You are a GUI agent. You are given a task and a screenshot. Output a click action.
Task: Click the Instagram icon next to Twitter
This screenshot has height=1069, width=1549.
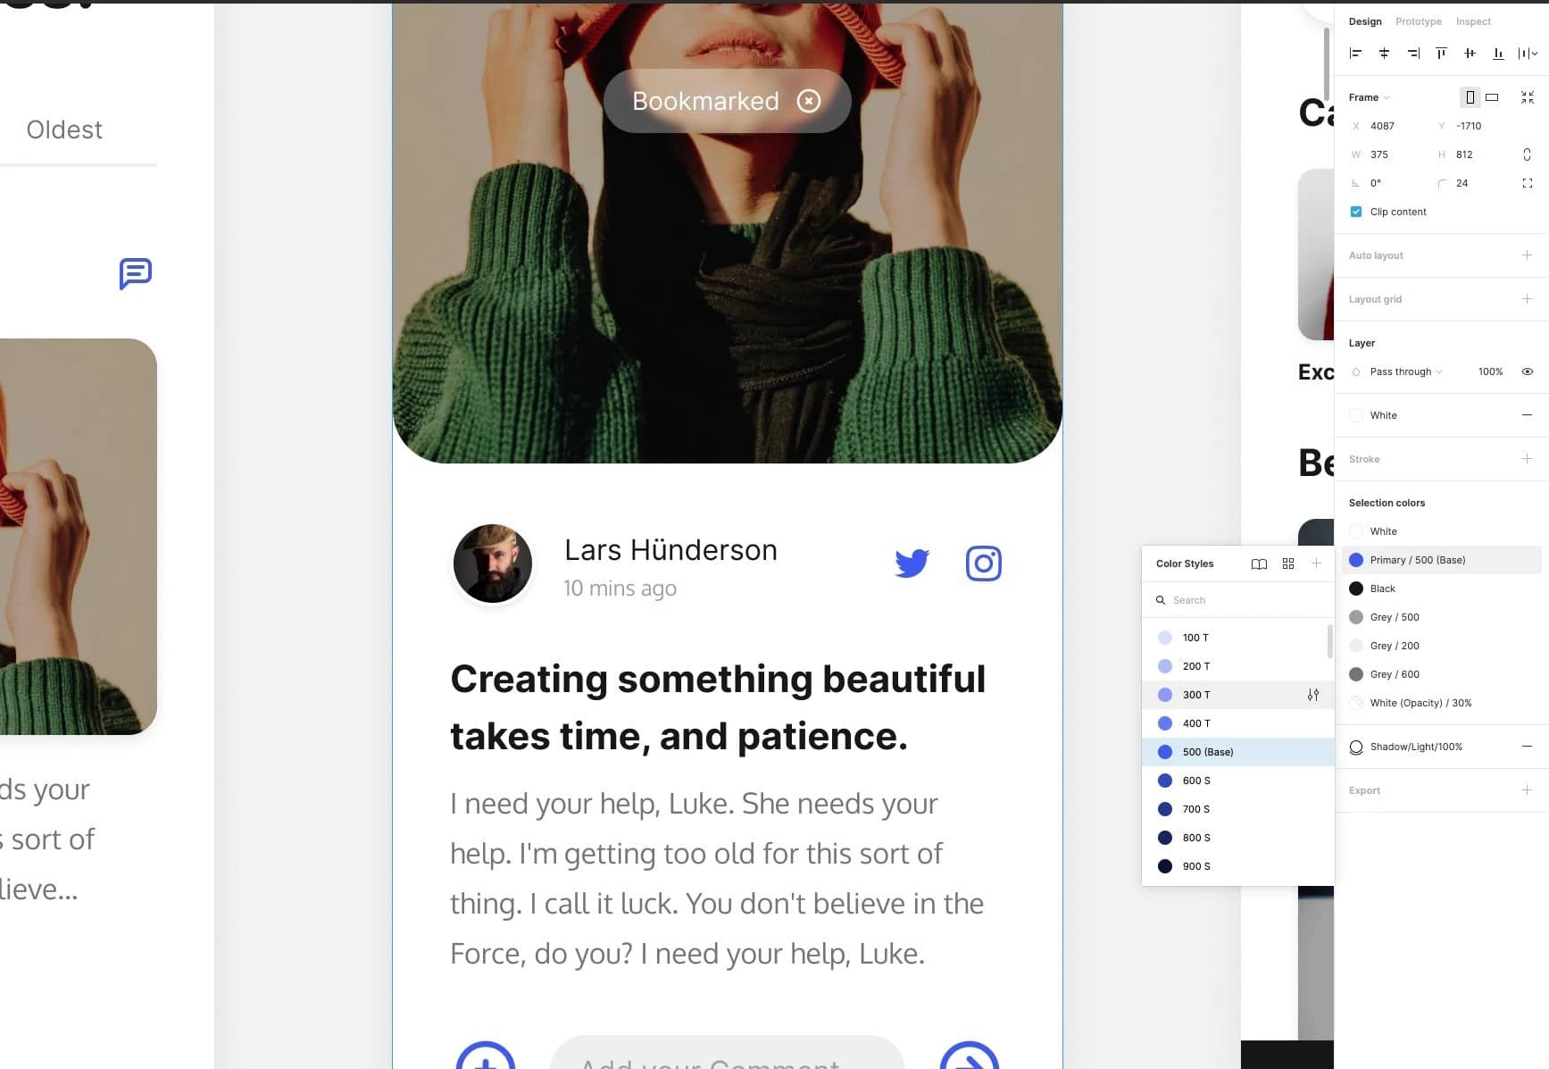tap(983, 564)
